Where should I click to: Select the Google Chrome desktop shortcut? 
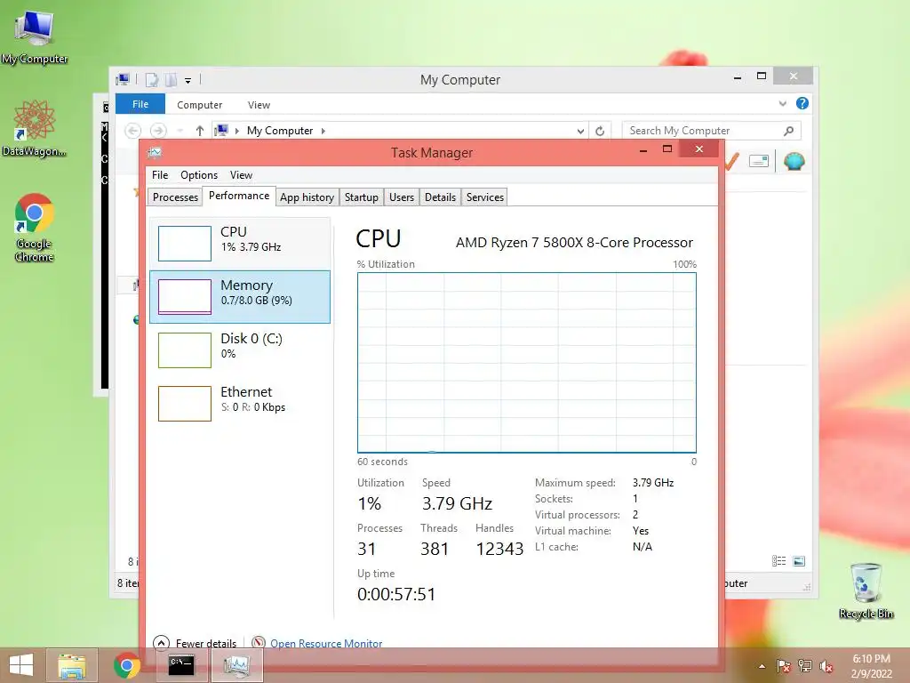pyautogui.click(x=34, y=228)
